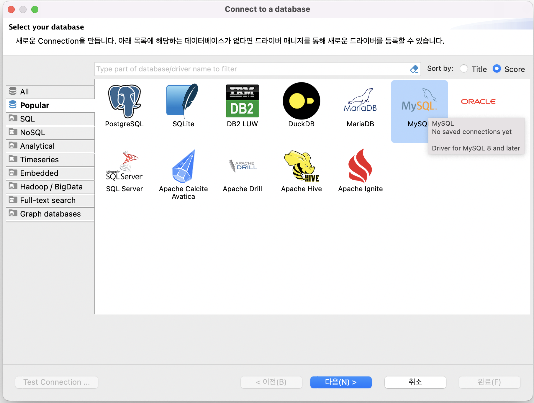Click the 다음(N) > next button
534x403 pixels.
click(341, 382)
